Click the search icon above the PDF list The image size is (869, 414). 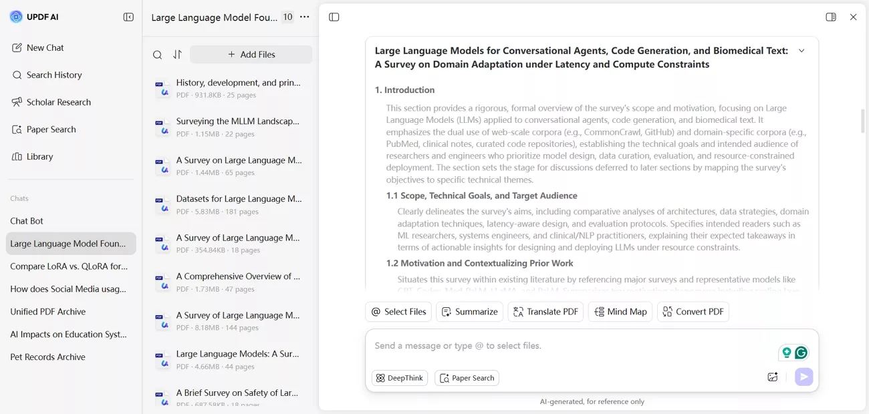[156, 54]
